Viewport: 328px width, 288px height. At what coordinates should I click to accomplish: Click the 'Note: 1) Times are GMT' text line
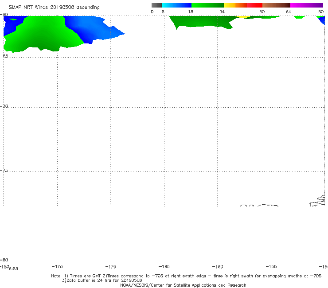[x=186, y=276]
